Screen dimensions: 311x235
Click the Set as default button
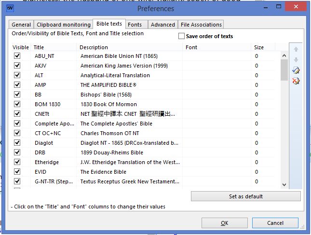[246, 196]
